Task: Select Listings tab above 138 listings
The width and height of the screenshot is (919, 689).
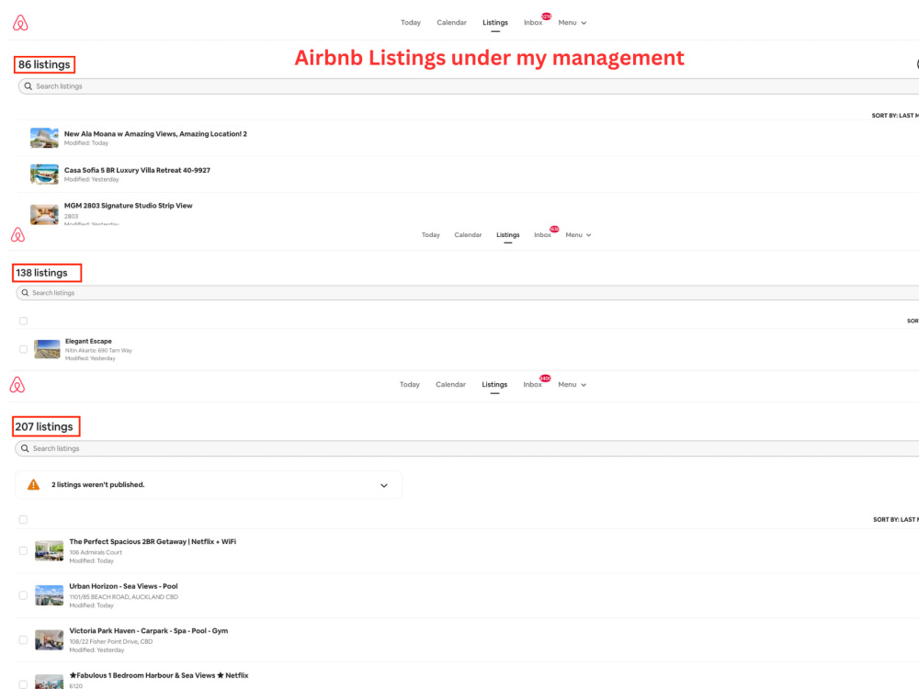Action: 508,235
